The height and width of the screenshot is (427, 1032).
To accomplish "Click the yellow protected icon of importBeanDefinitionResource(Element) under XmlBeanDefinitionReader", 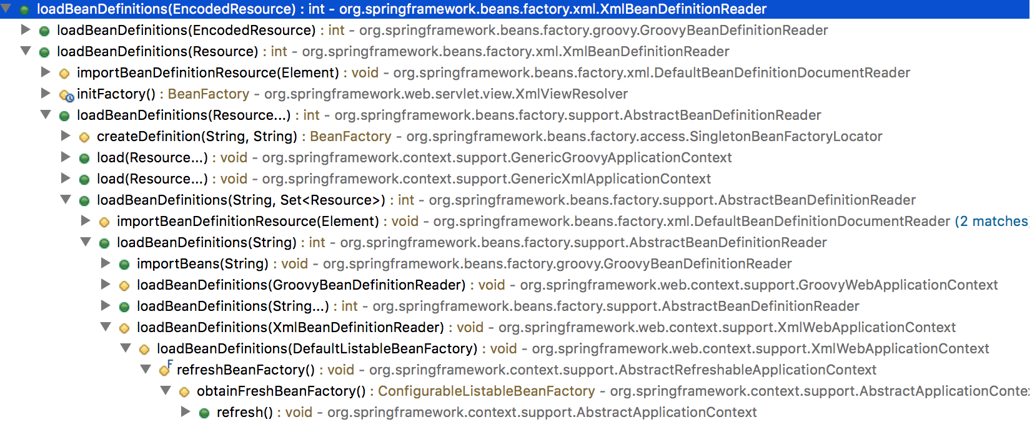I will click(64, 74).
